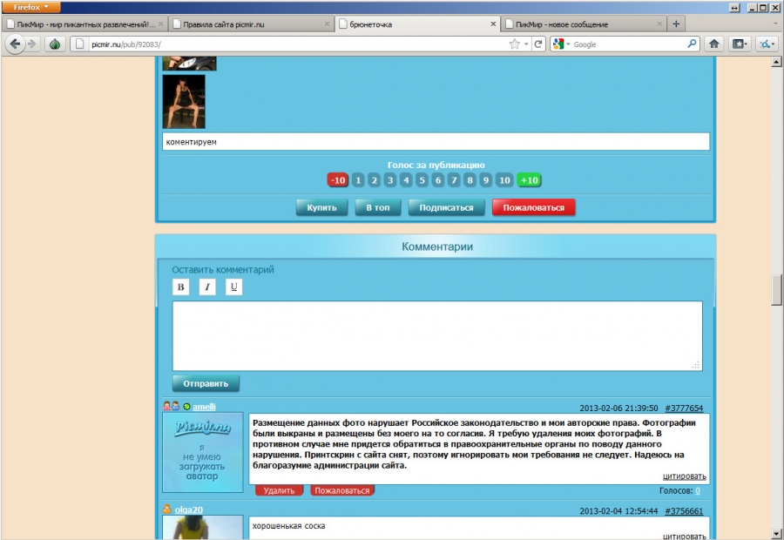784x540 pixels.
Task: Expand the URL history dropdown arrow
Action: 526,44
